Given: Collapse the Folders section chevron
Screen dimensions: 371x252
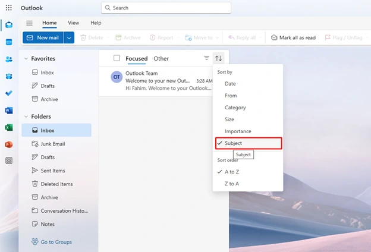Looking at the screenshot, I should point(26,116).
